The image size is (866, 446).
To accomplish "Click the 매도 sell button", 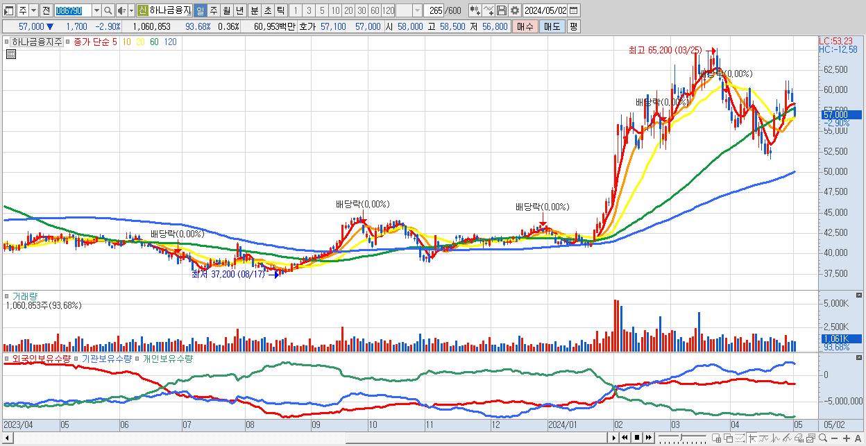I will click(552, 26).
